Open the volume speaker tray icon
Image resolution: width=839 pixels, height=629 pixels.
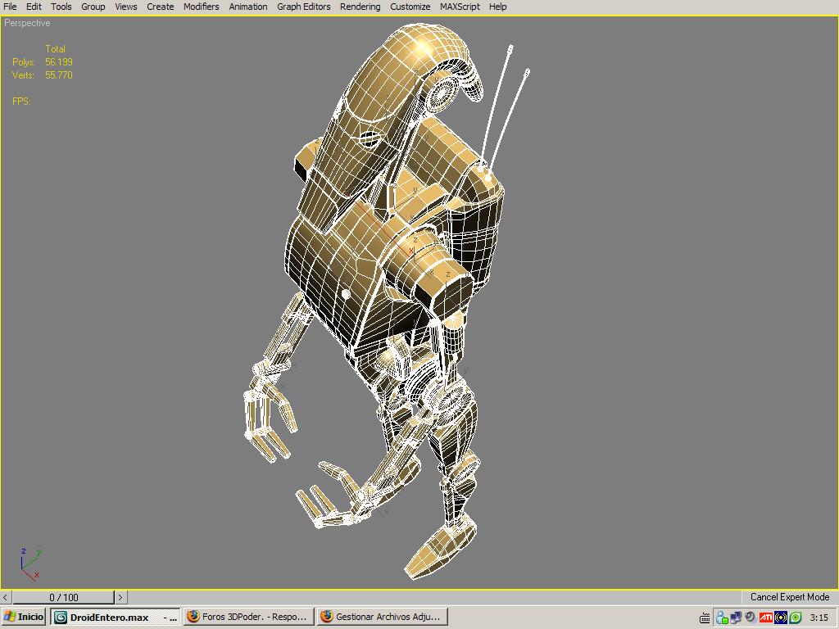(751, 618)
